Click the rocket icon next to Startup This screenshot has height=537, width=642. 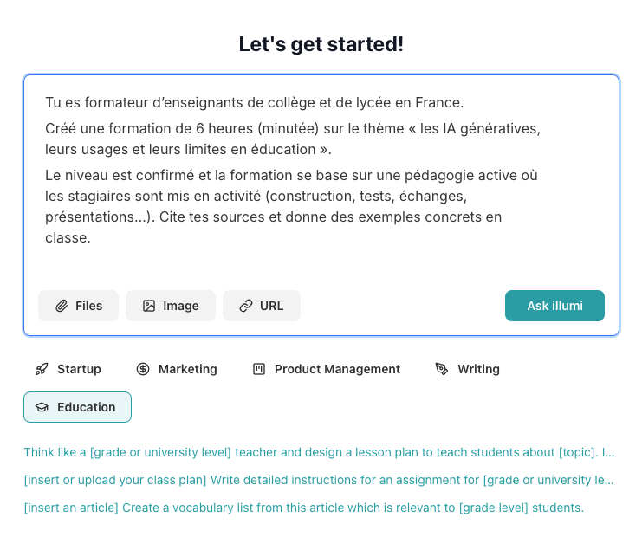coord(42,369)
